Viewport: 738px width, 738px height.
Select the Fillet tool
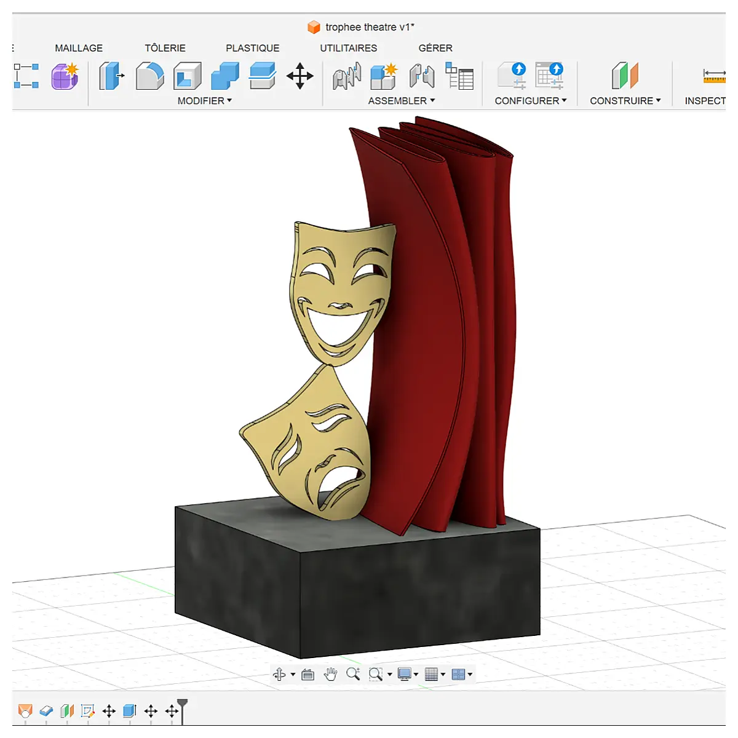coord(149,76)
